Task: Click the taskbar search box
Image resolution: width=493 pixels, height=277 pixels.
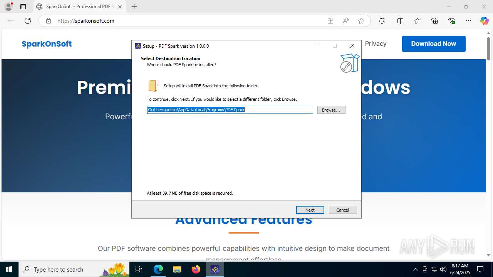Action: (x=74, y=269)
